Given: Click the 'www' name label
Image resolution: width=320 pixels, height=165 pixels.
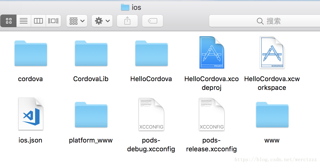Looking at the screenshot, I should [272, 140].
